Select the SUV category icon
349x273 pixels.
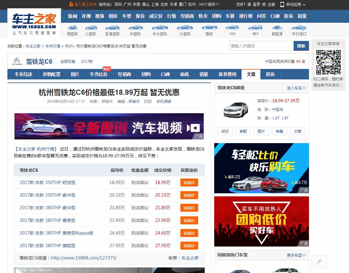coord(232,28)
